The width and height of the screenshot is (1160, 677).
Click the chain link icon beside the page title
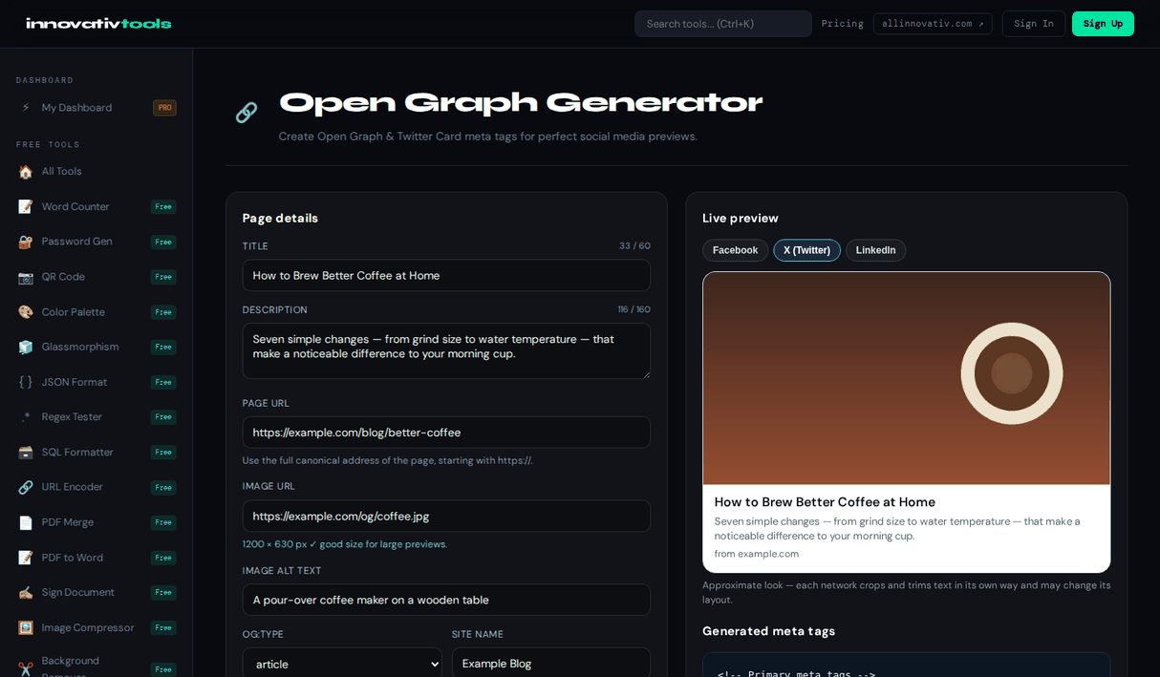pyautogui.click(x=247, y=113)
